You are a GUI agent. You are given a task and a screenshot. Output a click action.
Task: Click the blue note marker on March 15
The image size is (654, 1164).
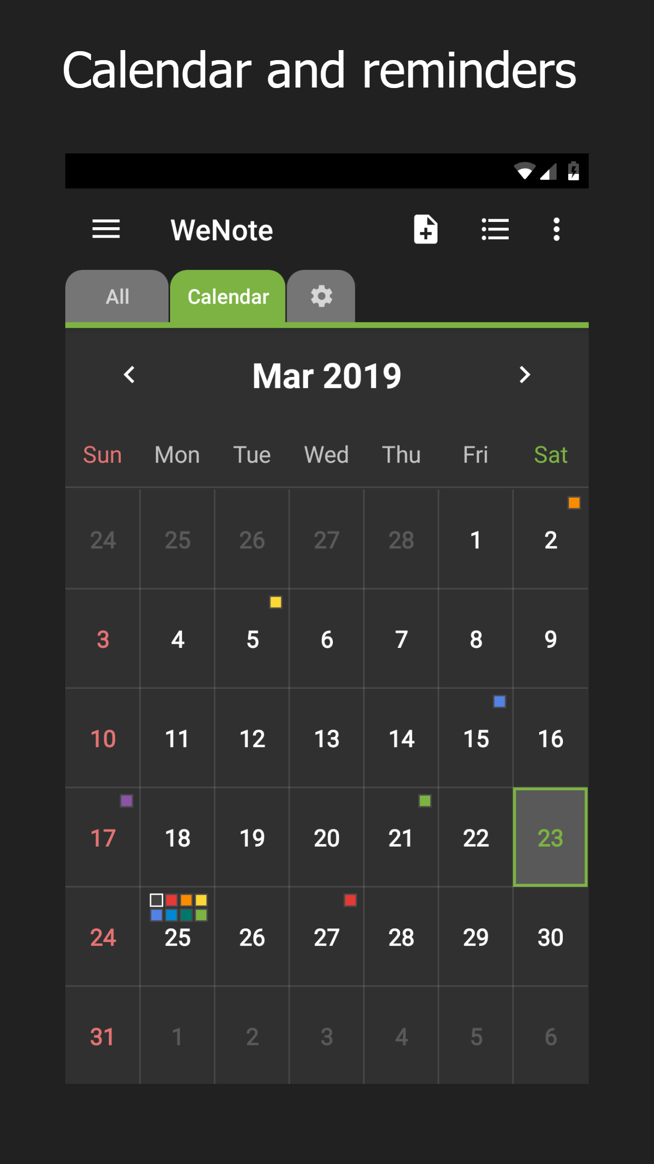499,702
